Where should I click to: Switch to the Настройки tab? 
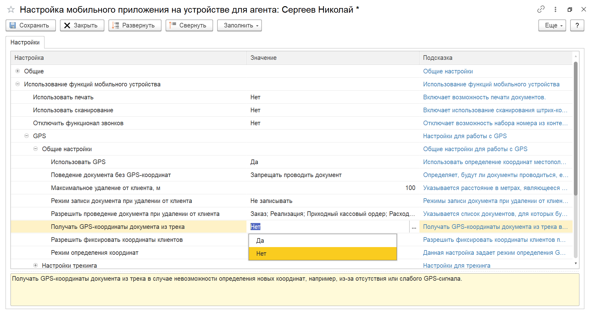[x=25, y=42]
